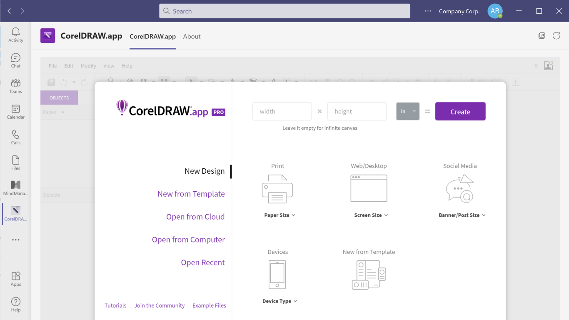Open Teams settings and more ellipsis
This screenshot has width=569, height=320.
[x=428, y=11]
